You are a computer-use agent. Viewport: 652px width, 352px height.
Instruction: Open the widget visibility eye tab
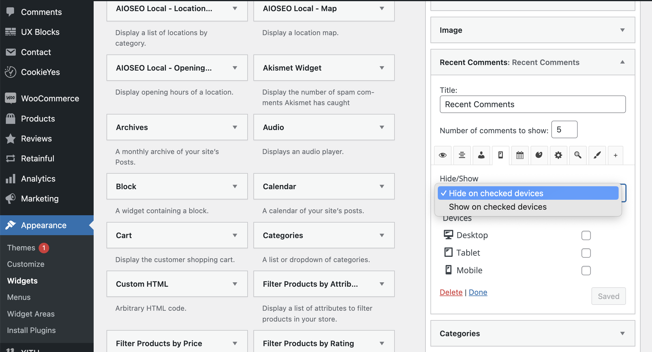click(x=442, y=155)
